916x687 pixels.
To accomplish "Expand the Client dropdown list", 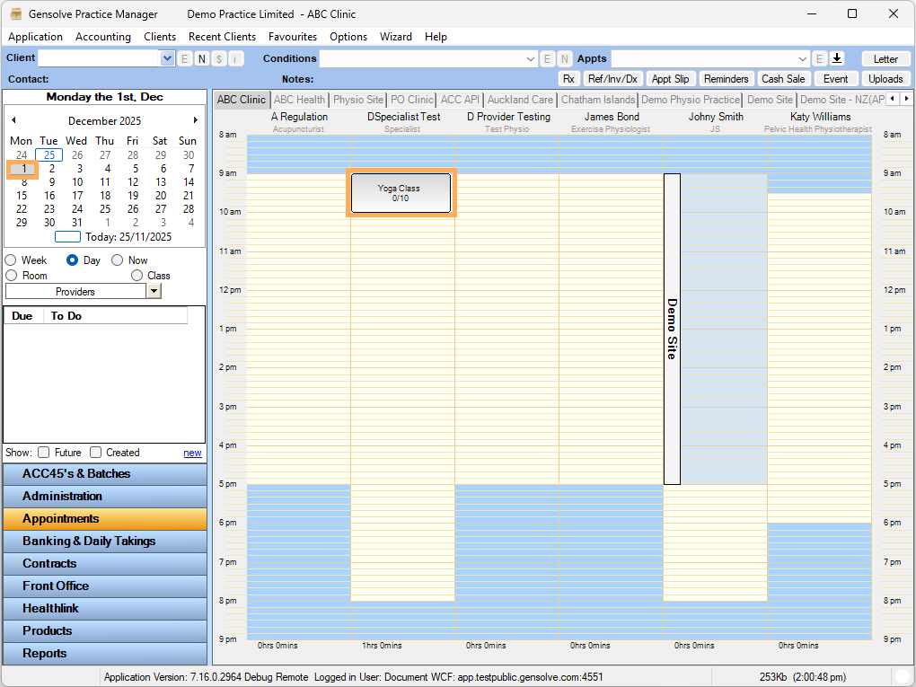I will (x=167, y=58).
